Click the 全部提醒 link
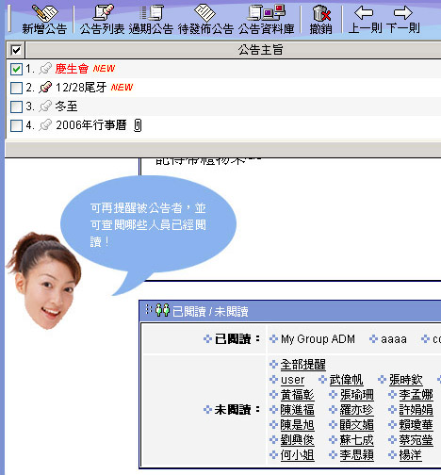This screenshot has width=441, height=475. tap(302, 365)
